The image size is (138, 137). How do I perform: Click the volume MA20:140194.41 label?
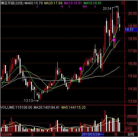pos(46,107)
